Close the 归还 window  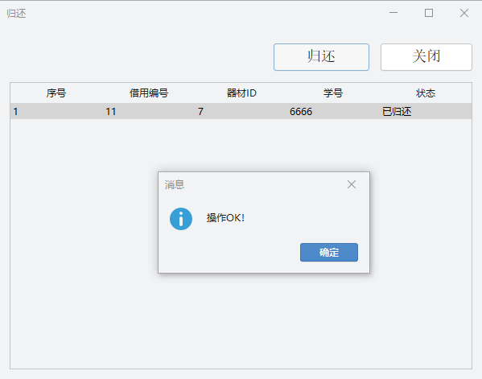(464, 13)
